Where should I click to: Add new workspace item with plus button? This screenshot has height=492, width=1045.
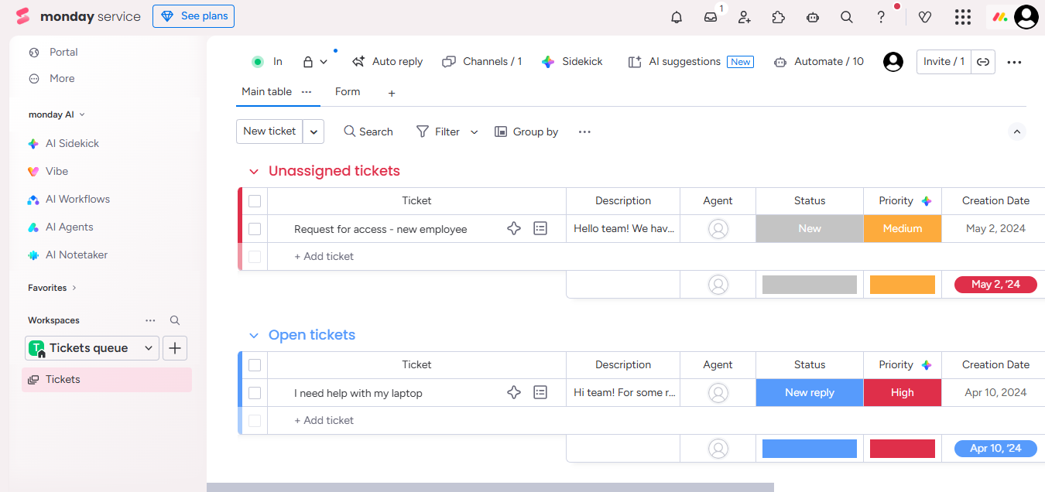(175, 348)
